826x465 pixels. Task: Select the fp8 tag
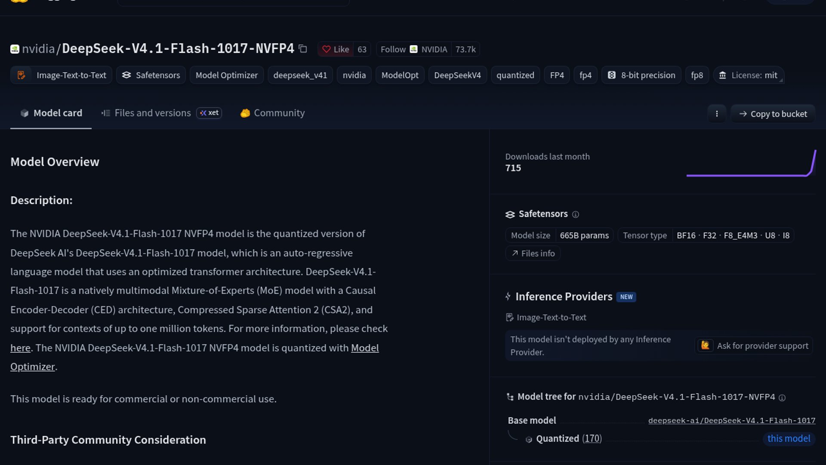point(697,75)
